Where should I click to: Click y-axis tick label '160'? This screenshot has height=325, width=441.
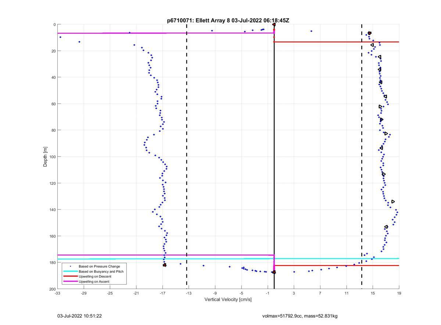pyautogui.click(x=52, y=236)
